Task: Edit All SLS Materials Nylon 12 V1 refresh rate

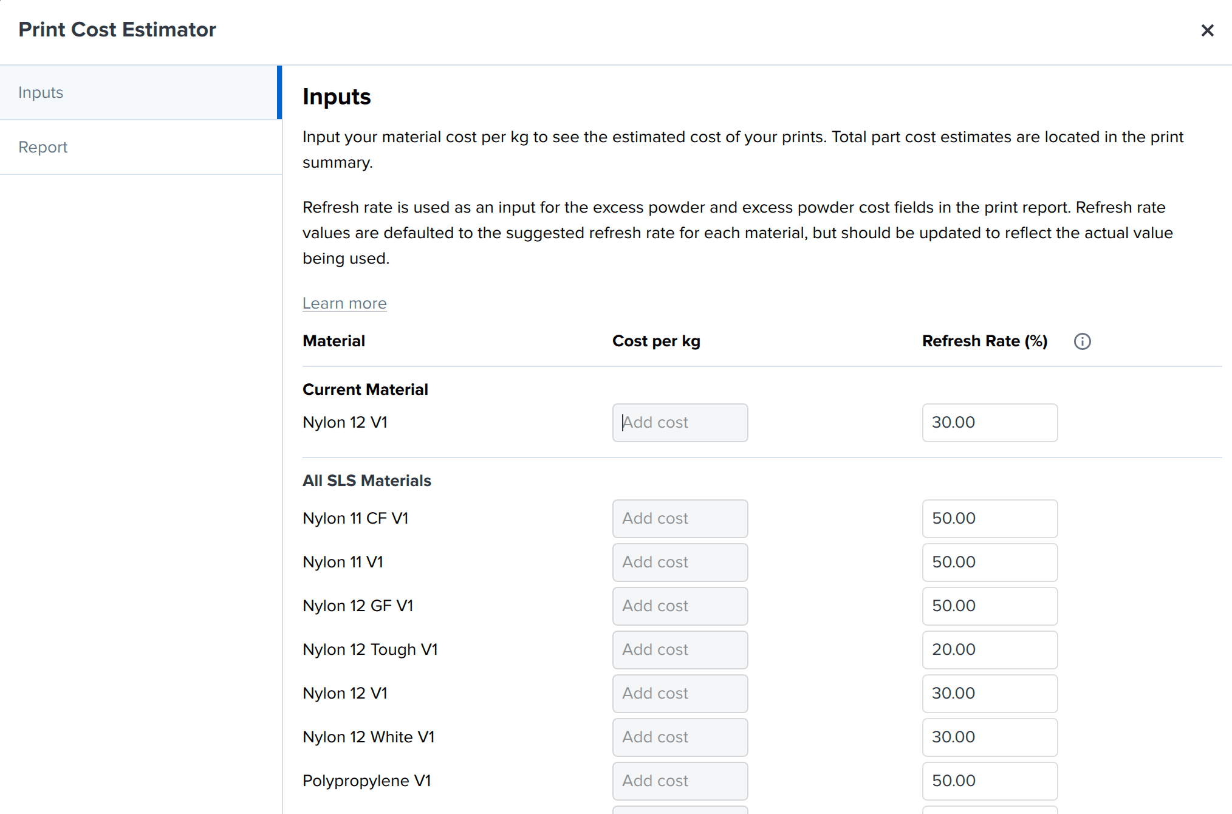Action: [x=990, y=694]
